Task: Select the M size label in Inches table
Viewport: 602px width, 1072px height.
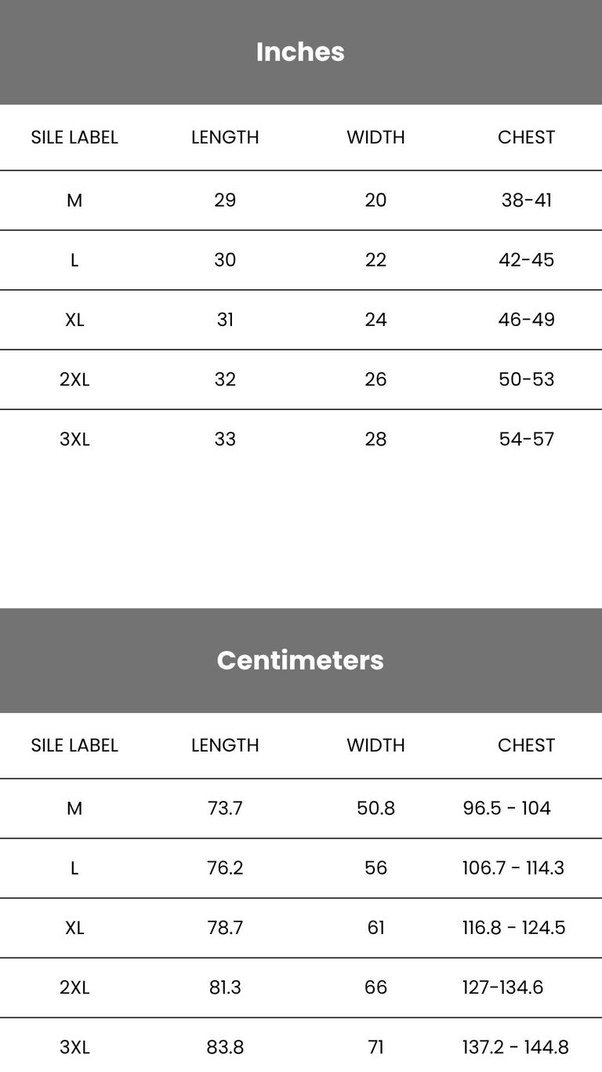Action: point(74,201)
